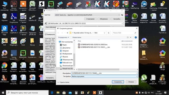
Task: Open the LM Programmer desktop icon
Action: coord(14,18)
